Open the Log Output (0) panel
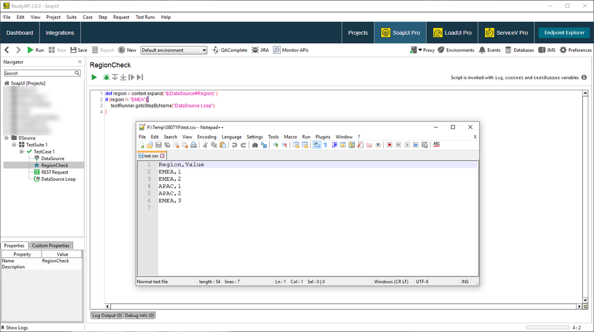The image size is (594, 332). tap(107, 315)
